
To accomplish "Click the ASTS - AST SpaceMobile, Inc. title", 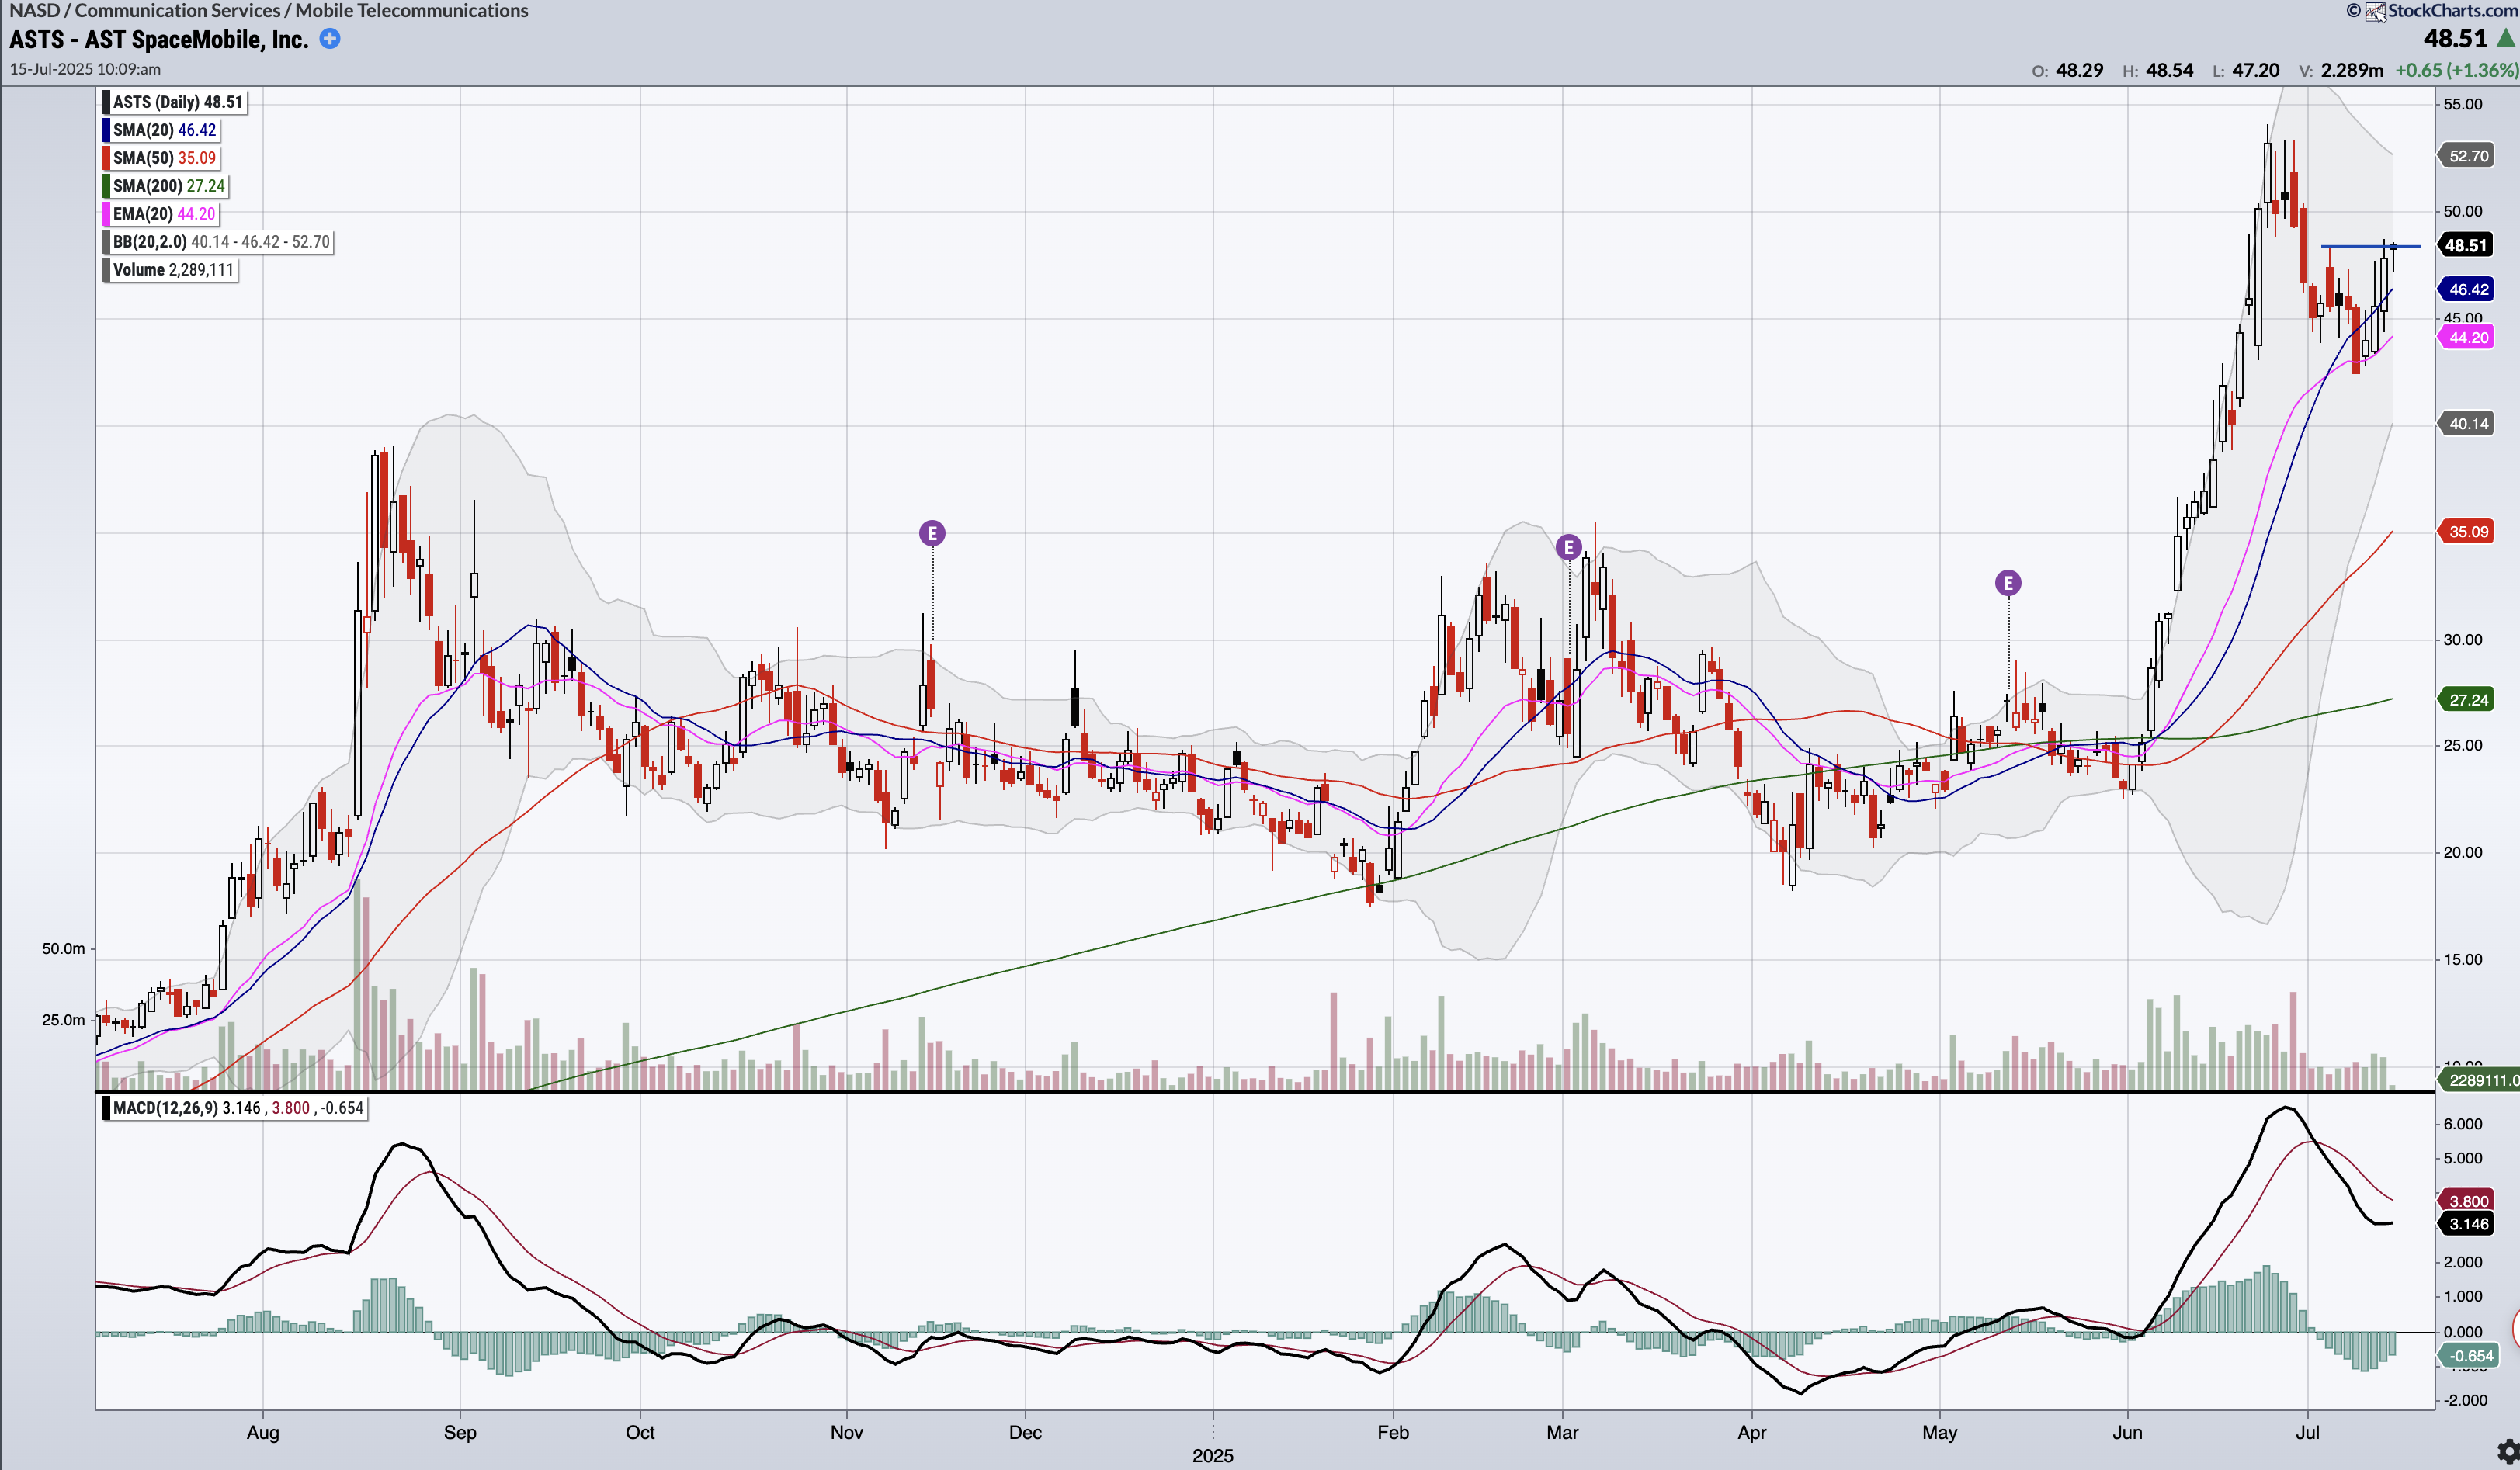I will [159, 40].
